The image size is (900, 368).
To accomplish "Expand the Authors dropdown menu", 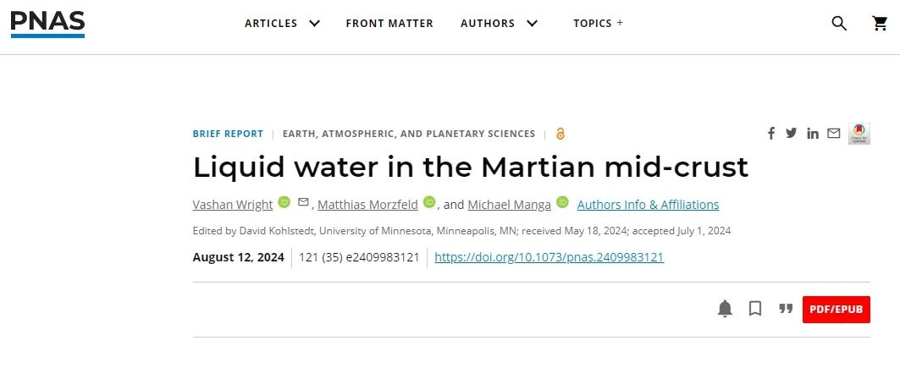I will pos(499,24).
